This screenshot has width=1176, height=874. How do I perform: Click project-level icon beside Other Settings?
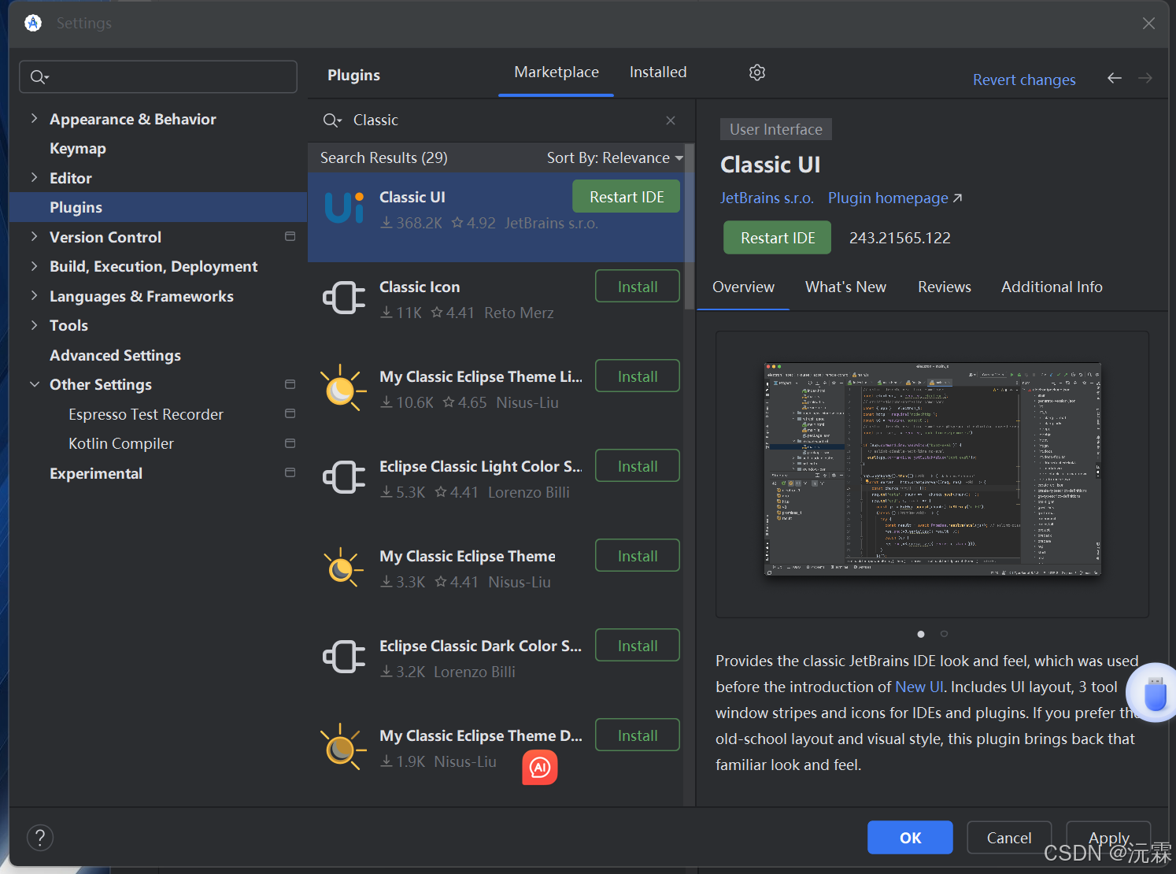(290, 384)
